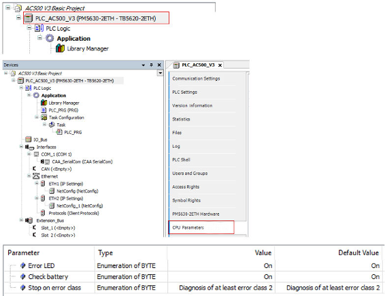Click the Application gear icon in Devices panel
385x296 pixels.
coord(36,95)
